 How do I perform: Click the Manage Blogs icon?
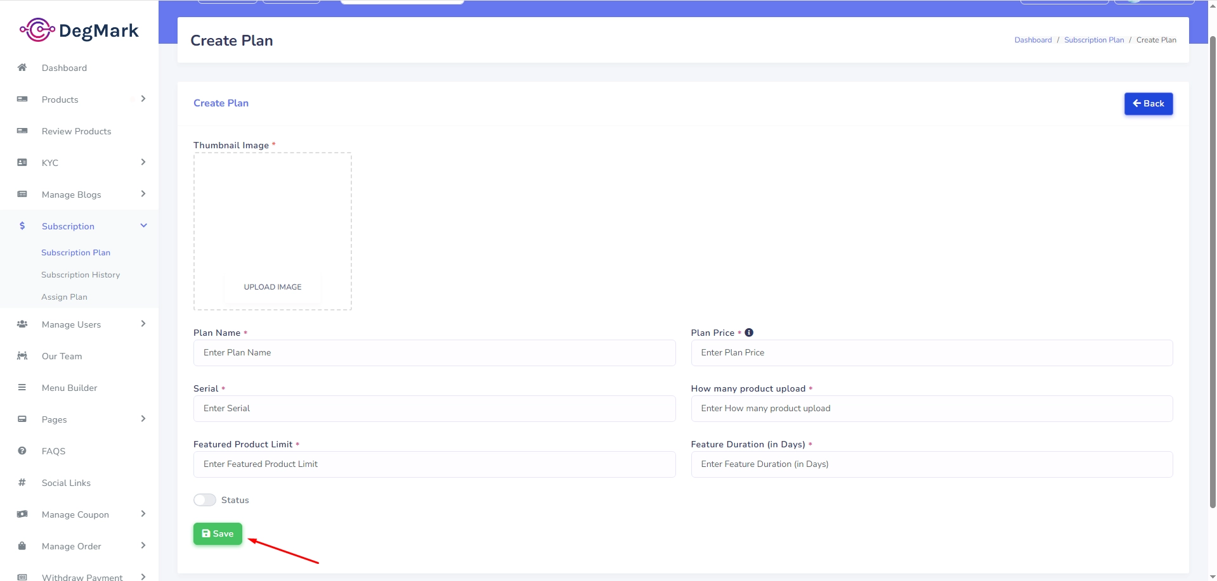pos(22,194)
